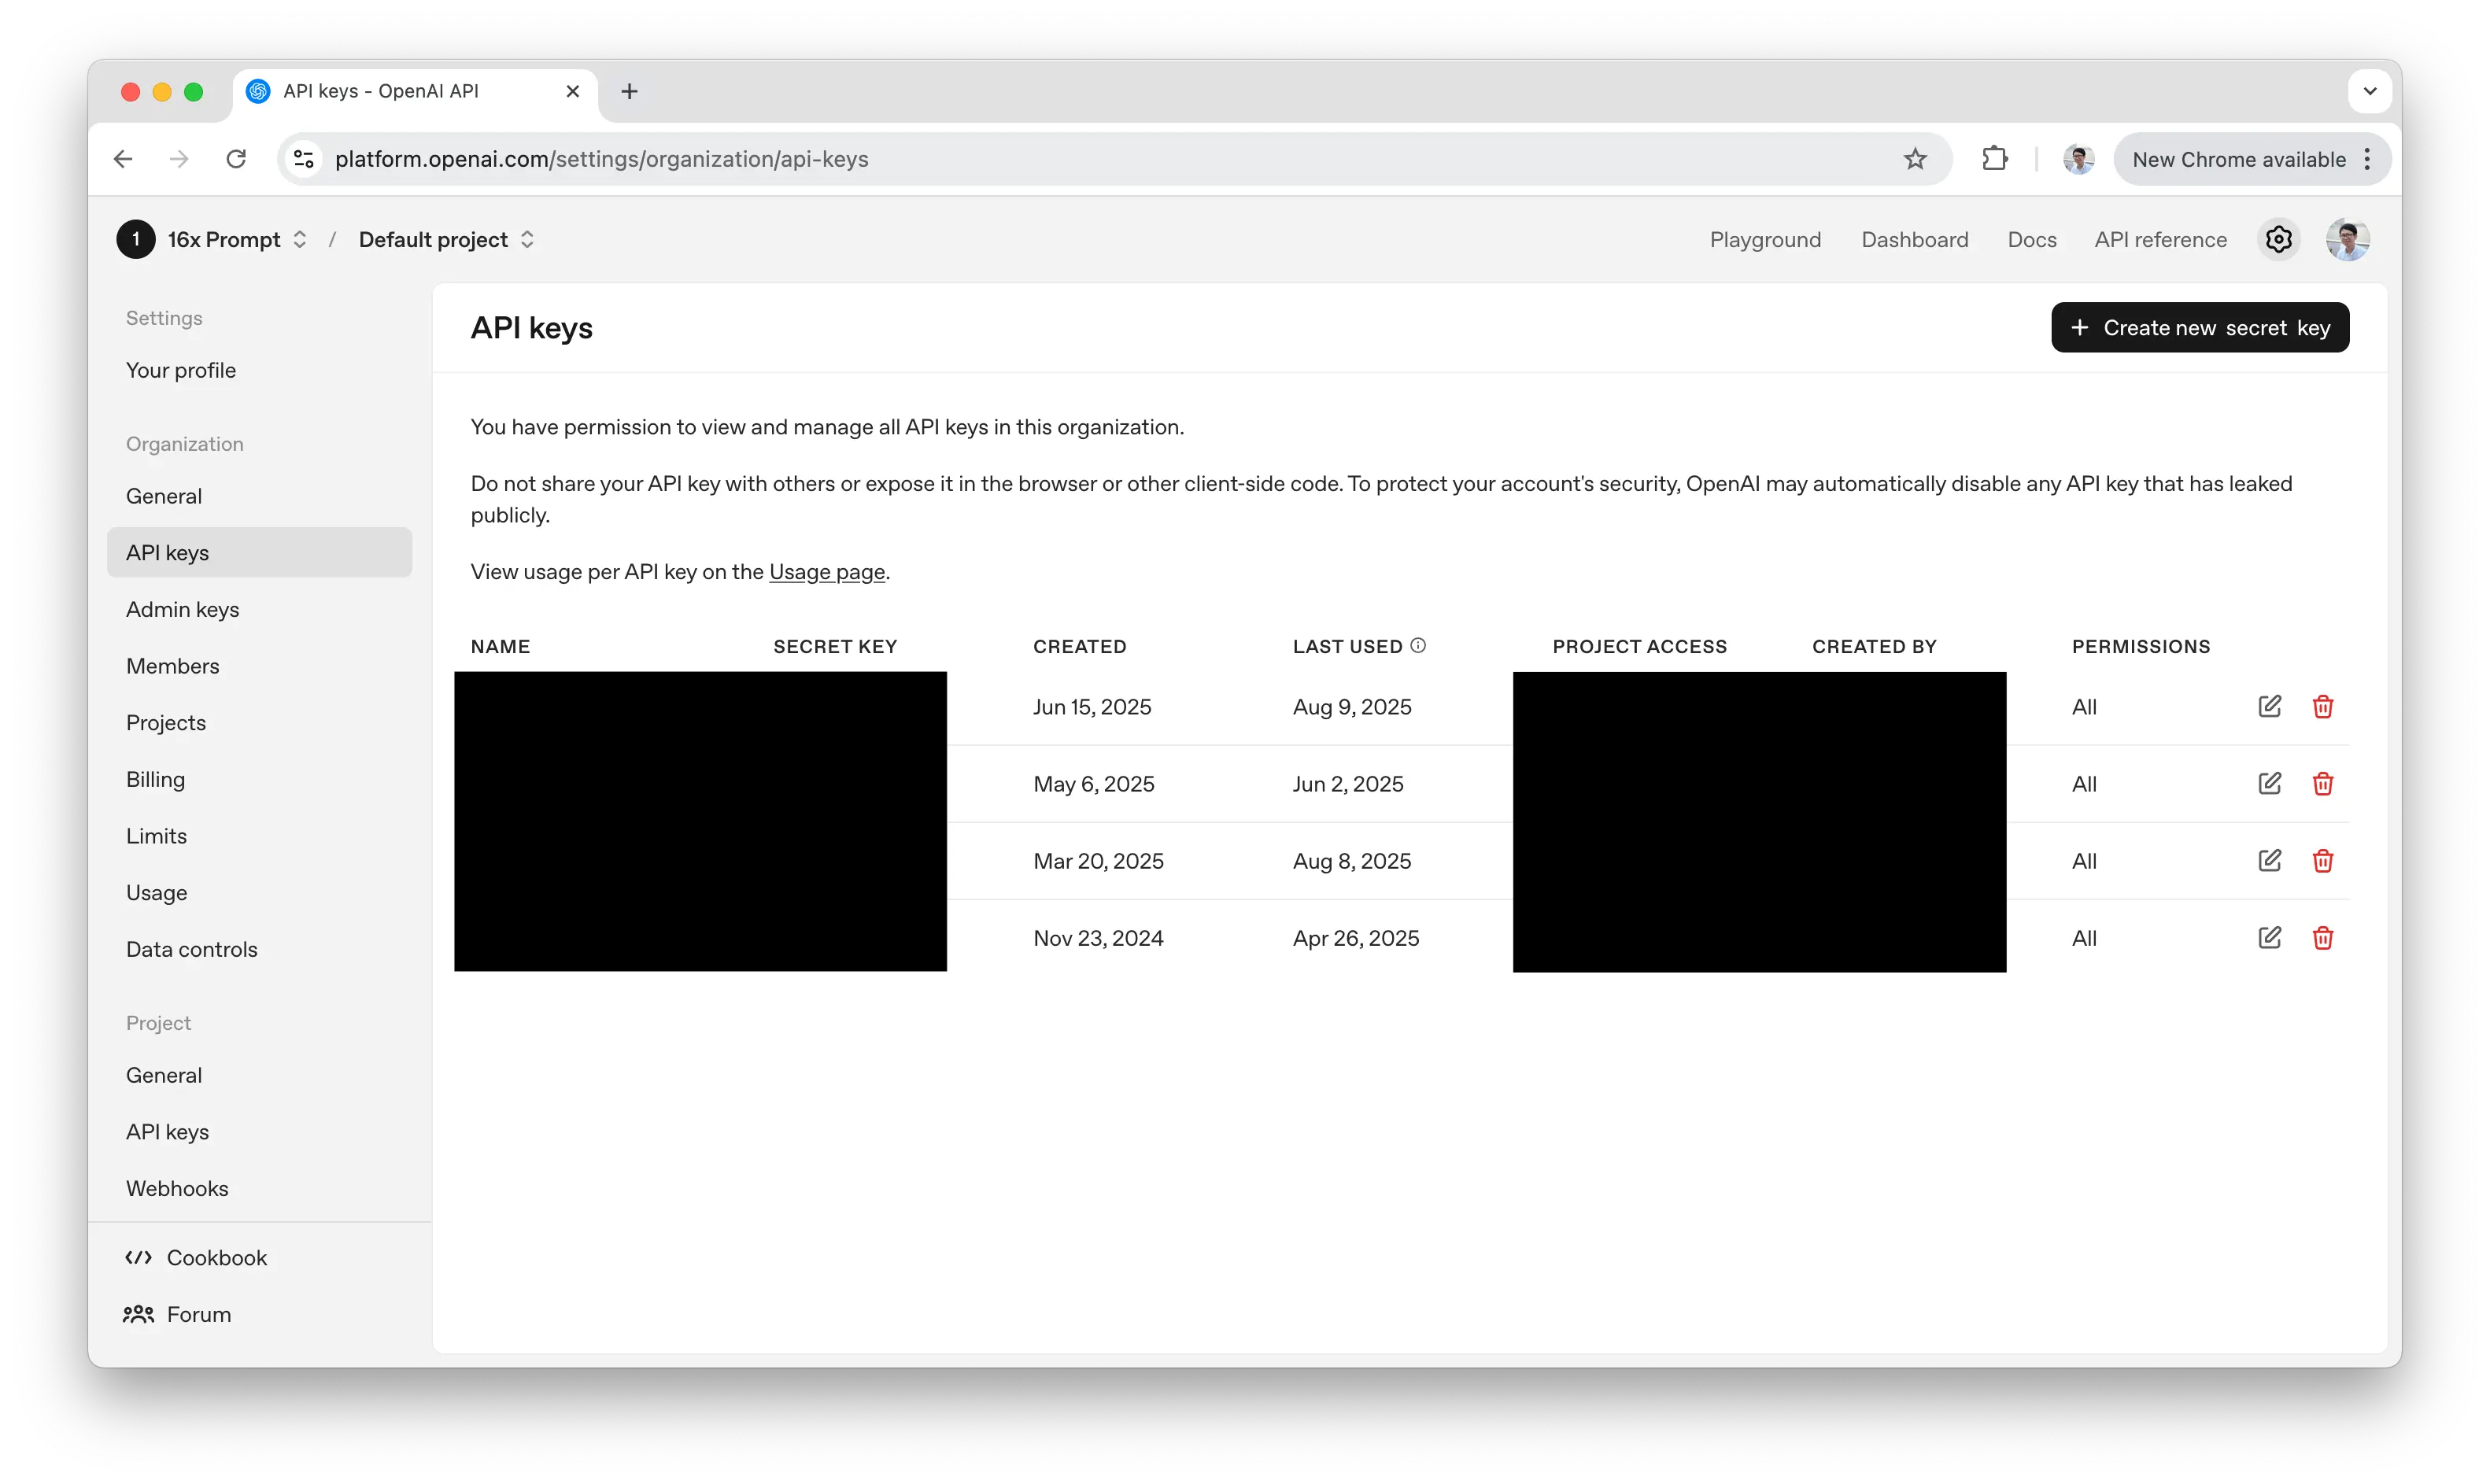Open the Chrome three-dot menu
2490x1484 pixels.
pos(2366,159)
